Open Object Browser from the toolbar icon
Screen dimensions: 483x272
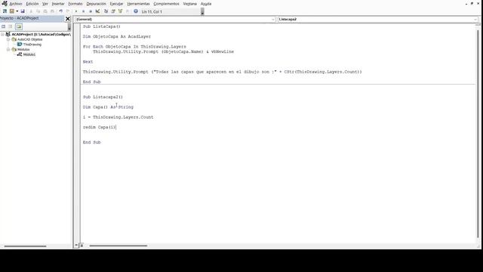(x=121, y=11)
